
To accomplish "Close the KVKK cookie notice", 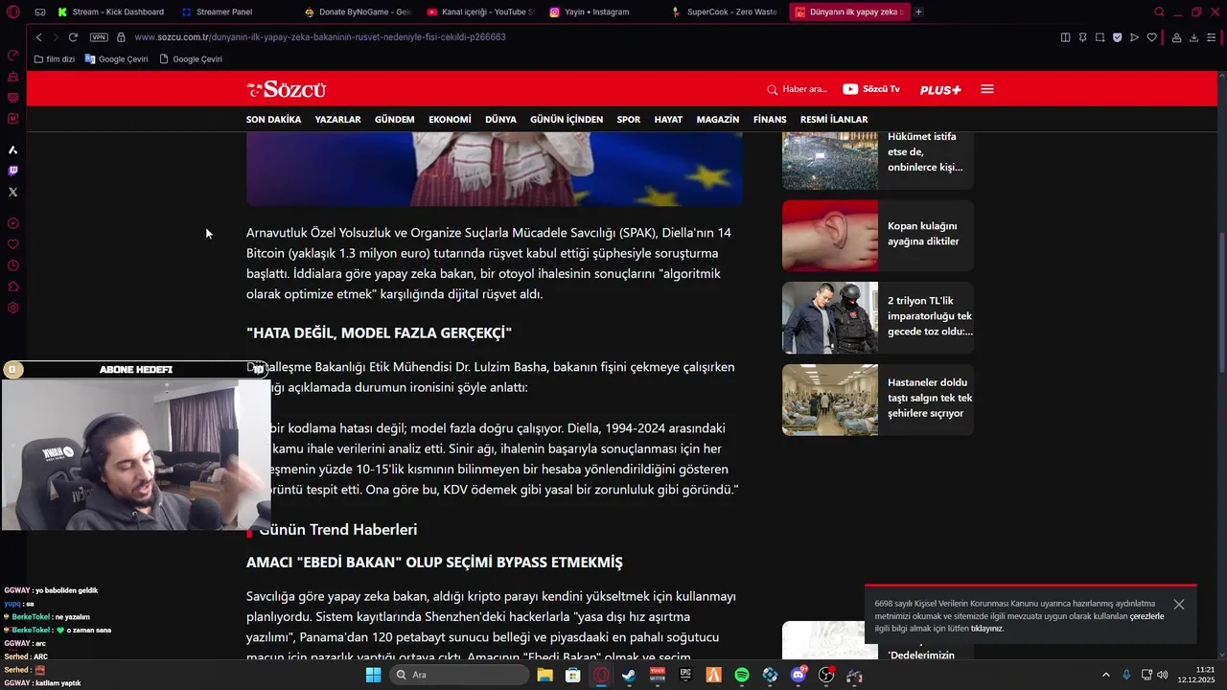I will [1179, 605].
